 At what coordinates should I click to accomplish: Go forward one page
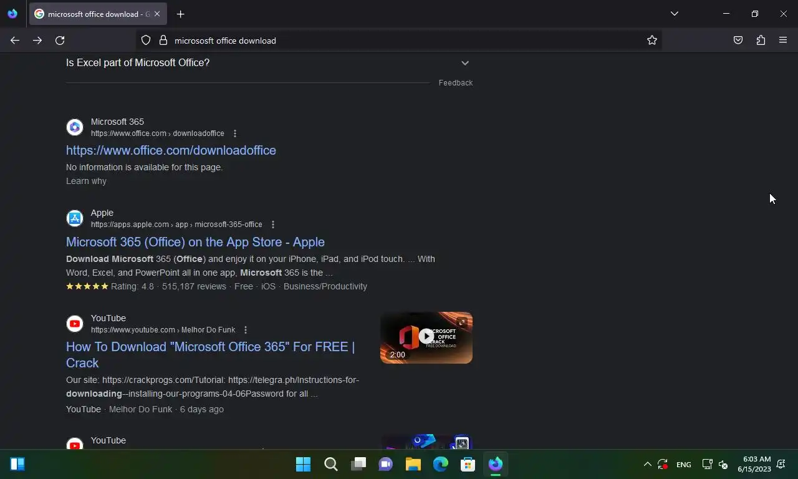(37, 41)
